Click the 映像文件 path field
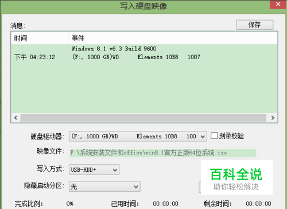 point(163,153)
